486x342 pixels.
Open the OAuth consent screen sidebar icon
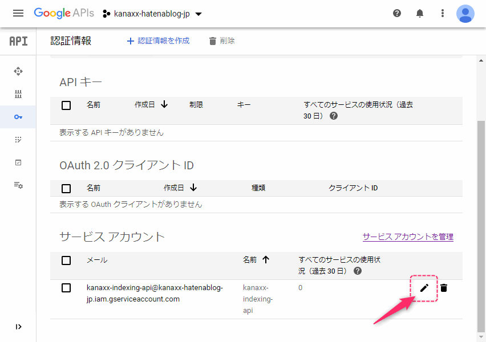pyautogui.click(x=18, y=140)
